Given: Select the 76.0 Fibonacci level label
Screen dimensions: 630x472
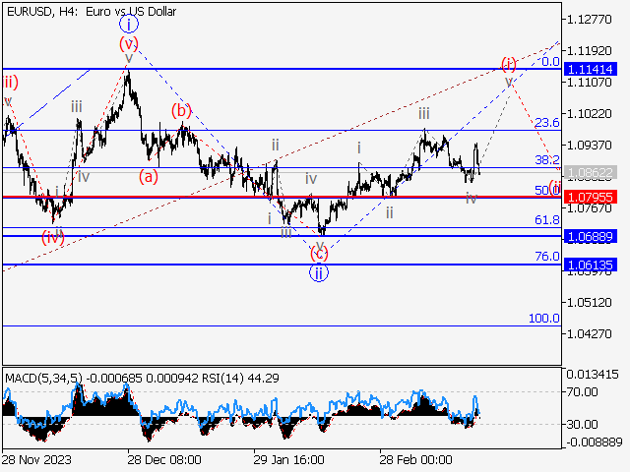Looking at the screenshot, I should pyautogui.click(x=547, y=256).
